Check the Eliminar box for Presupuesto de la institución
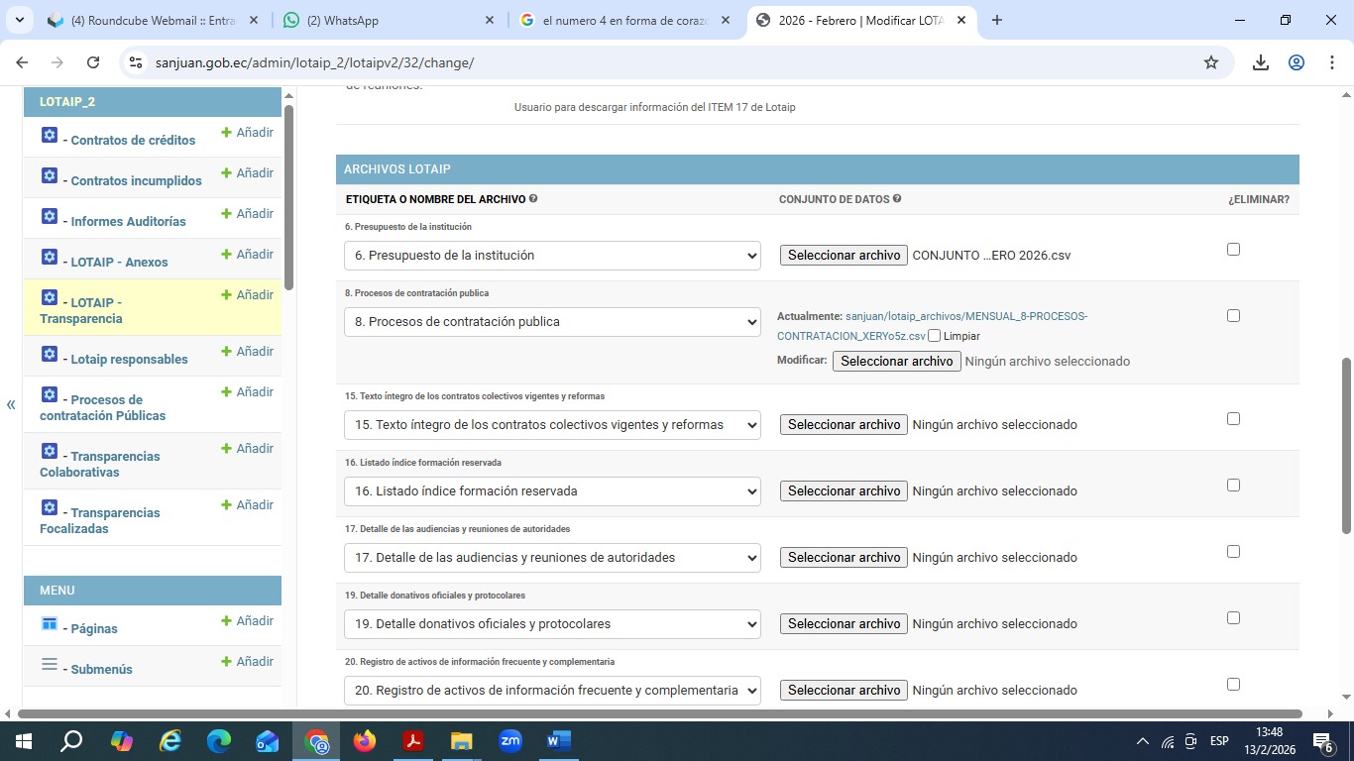Viewport: 1354px width, 761px height. tap(1233, 250)
